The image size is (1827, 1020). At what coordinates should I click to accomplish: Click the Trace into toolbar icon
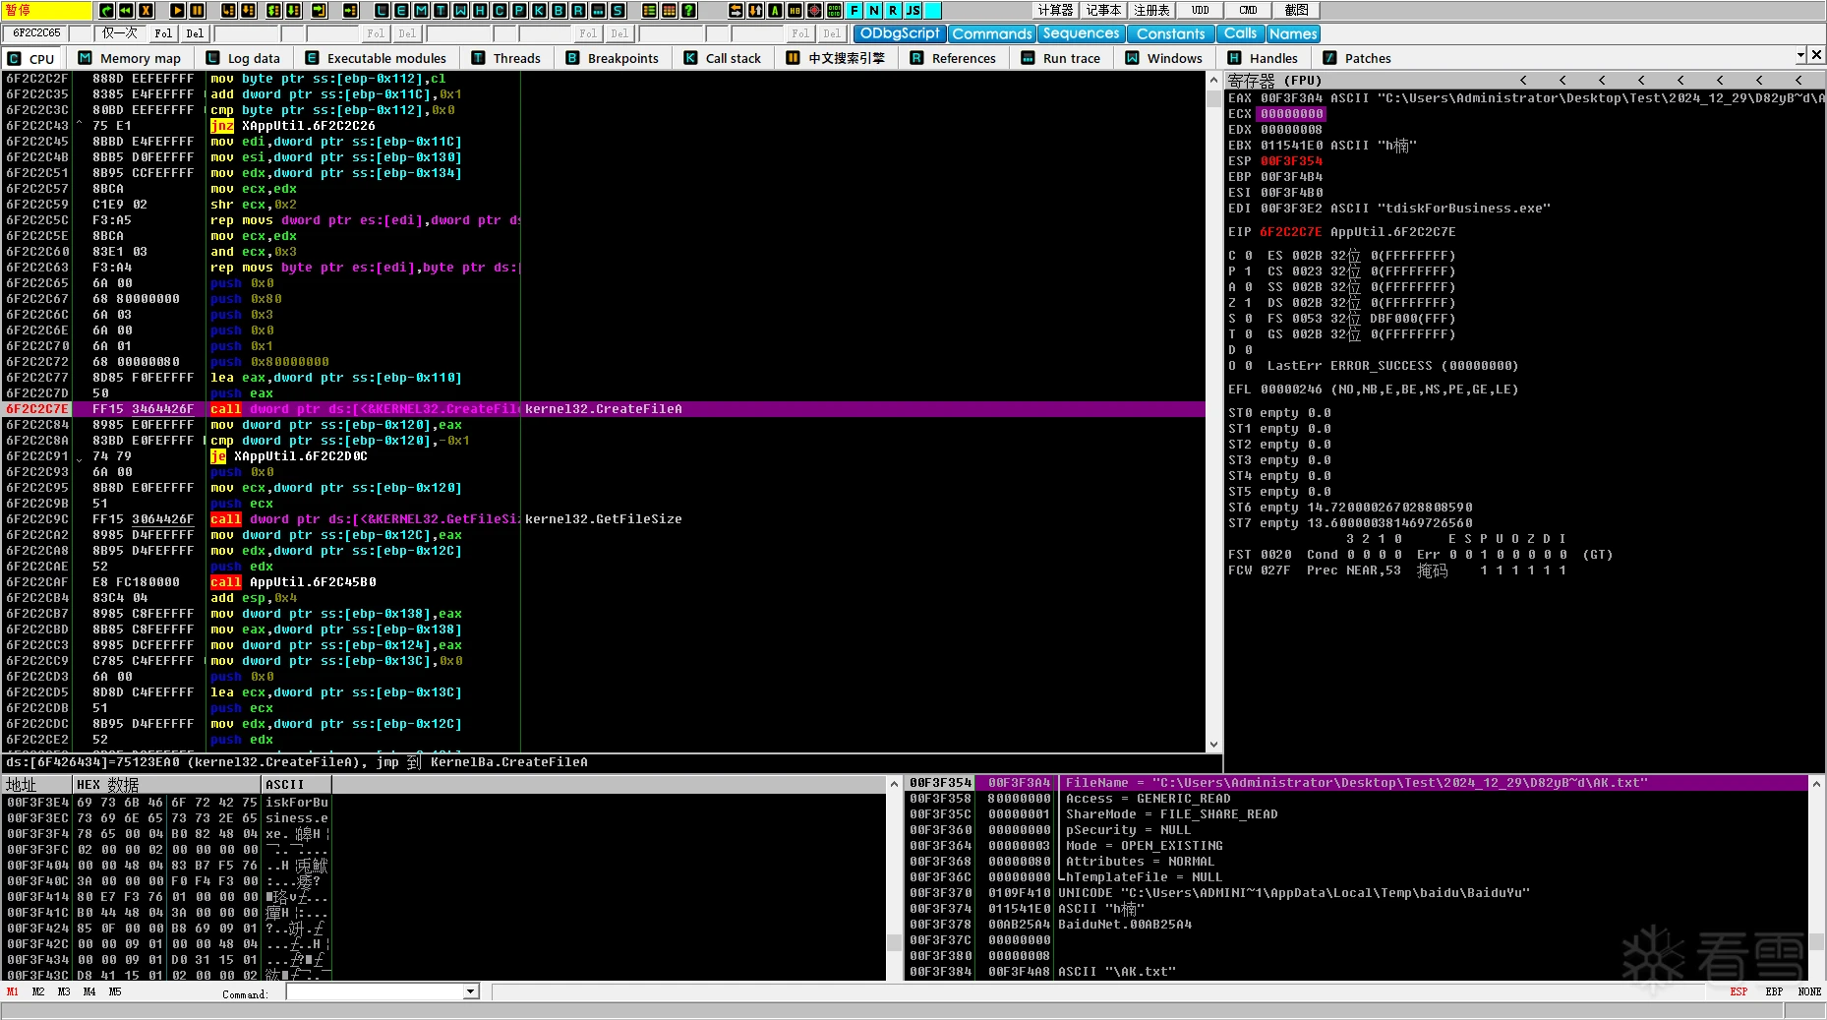pyautogui.click(x=273, y=10)
